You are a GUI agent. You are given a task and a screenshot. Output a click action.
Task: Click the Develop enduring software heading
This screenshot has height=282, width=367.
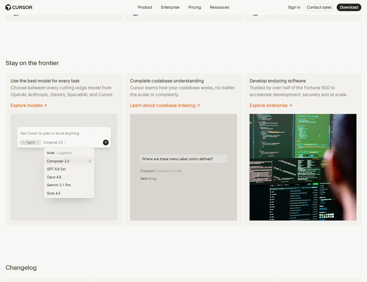tap(278, 81)
